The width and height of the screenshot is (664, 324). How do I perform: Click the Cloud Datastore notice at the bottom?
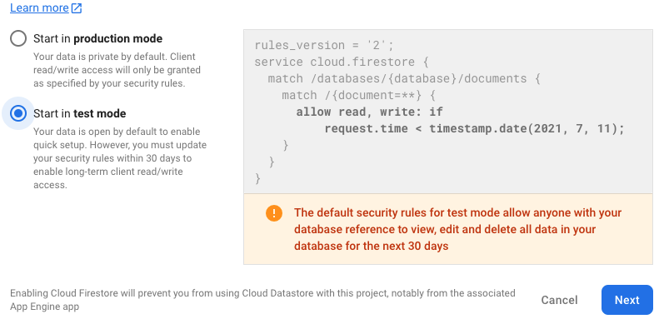point(262,300)
